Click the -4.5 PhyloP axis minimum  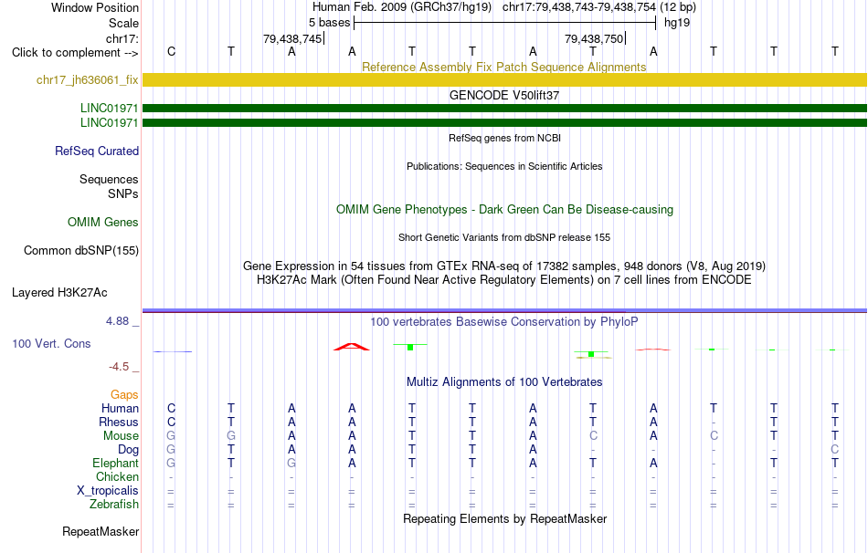[119, 367]
